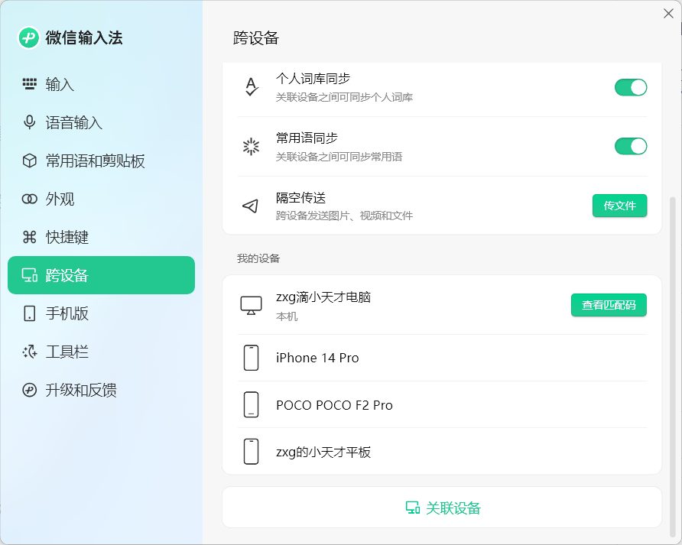Click the keyboard icon beside 输入

(x=30, y=84)
